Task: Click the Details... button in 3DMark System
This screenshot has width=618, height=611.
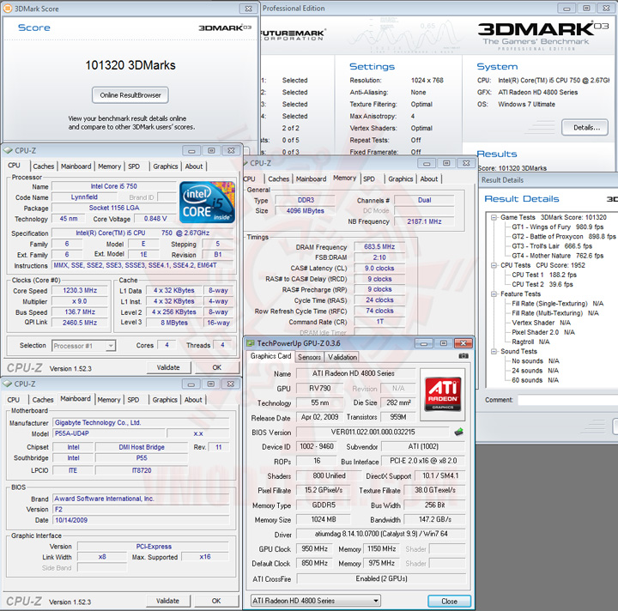Action: pos(585,128)
